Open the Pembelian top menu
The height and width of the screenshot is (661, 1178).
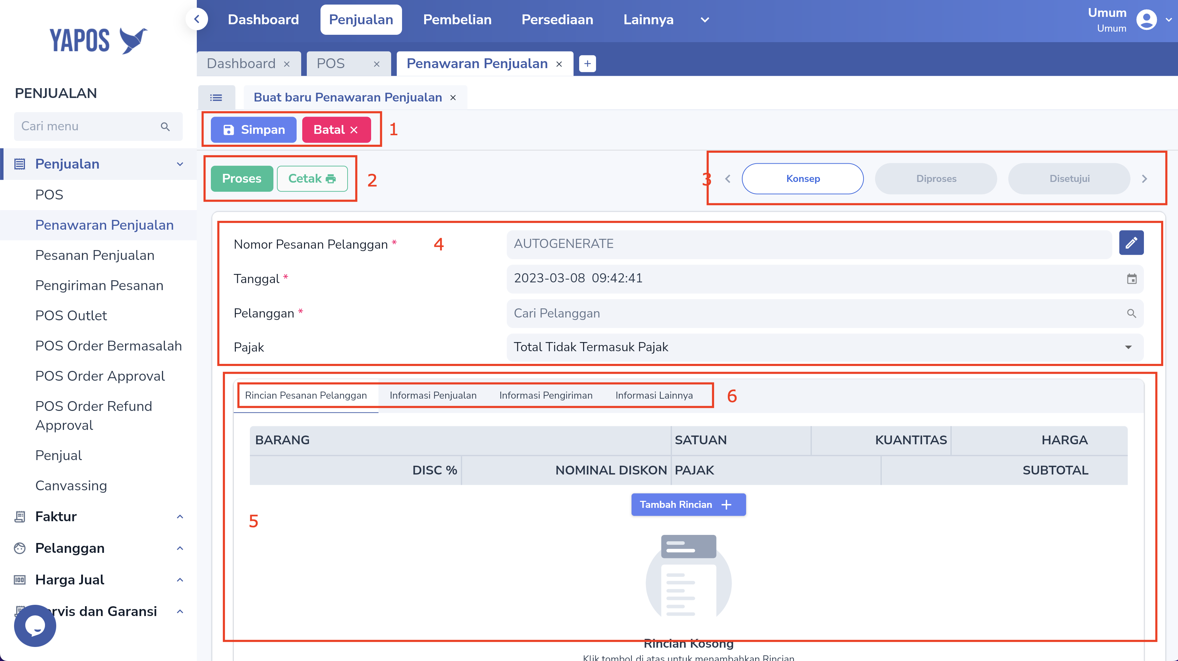point(457,20)
